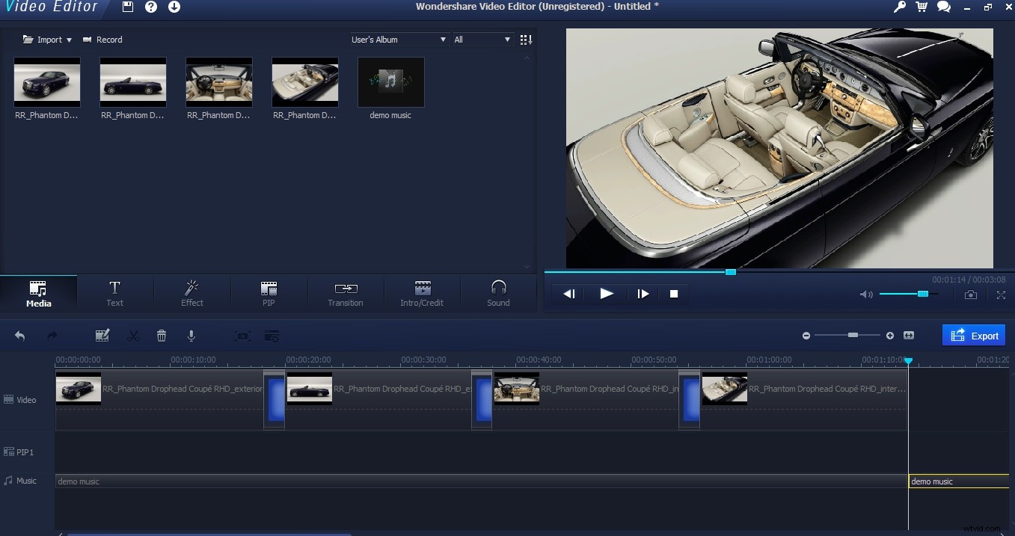This screenshot has height=536, width=1015.
Task: Take a snapshot of the preview frame
Action: coord(971,295)
